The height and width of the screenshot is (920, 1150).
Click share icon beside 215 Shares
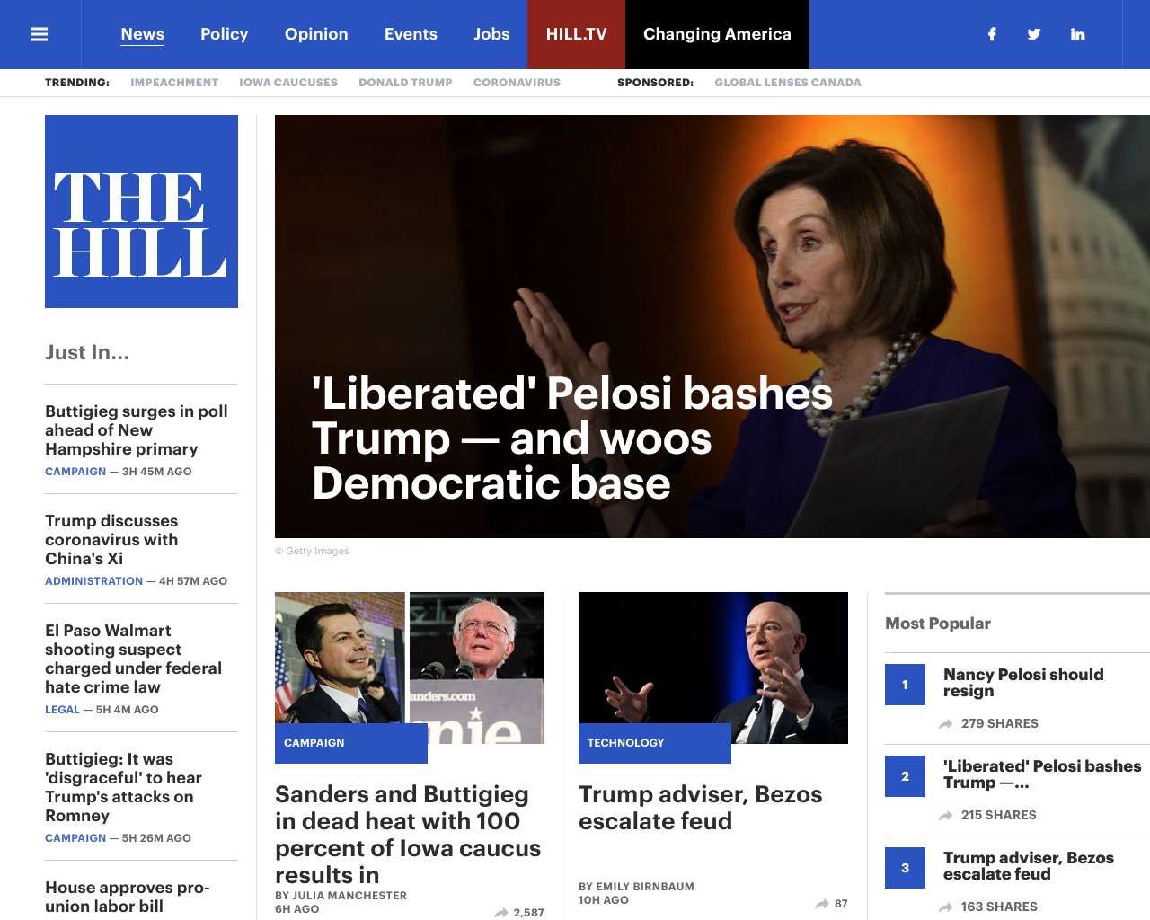pyautogui.click(x=945, y=815)
